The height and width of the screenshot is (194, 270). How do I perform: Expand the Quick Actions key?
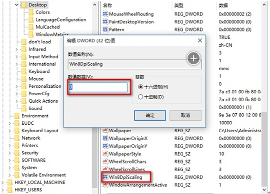point(16,101)
